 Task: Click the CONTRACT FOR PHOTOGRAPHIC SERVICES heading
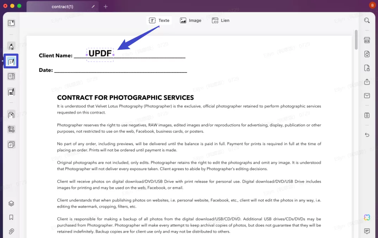pyautogui.click(x=125, y=98)
